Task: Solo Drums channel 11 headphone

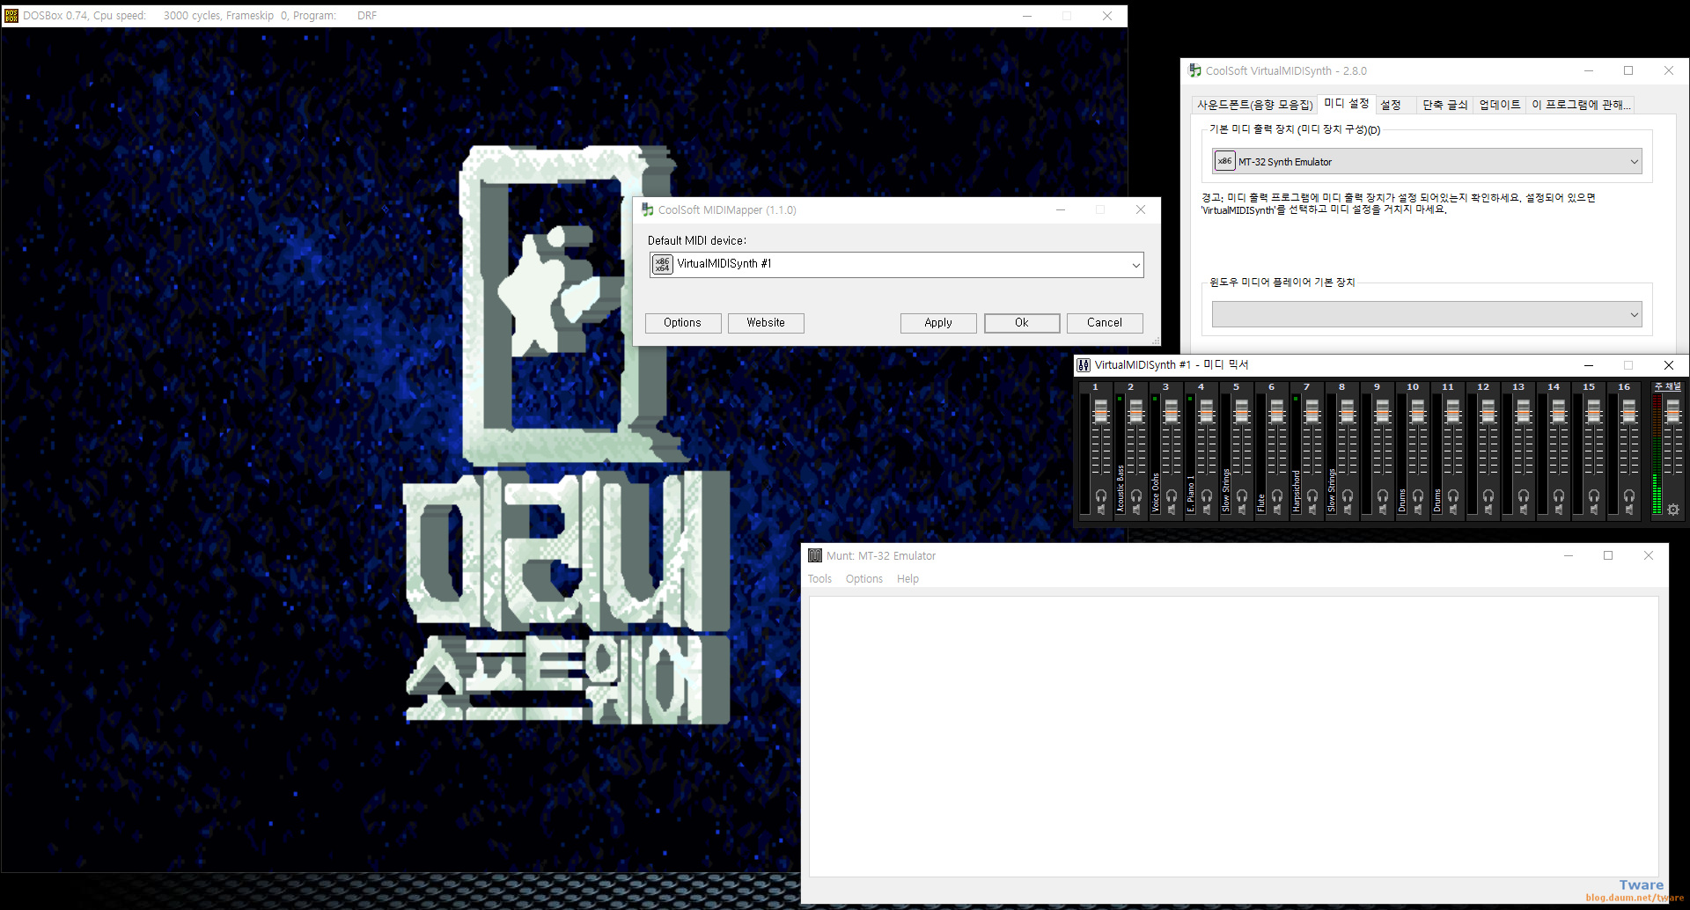Action: (1453, 495)
